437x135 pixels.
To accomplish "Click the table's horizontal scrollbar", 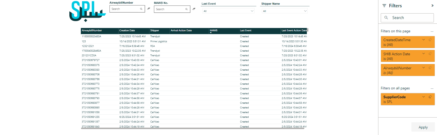I will click(x=192, y=128).
